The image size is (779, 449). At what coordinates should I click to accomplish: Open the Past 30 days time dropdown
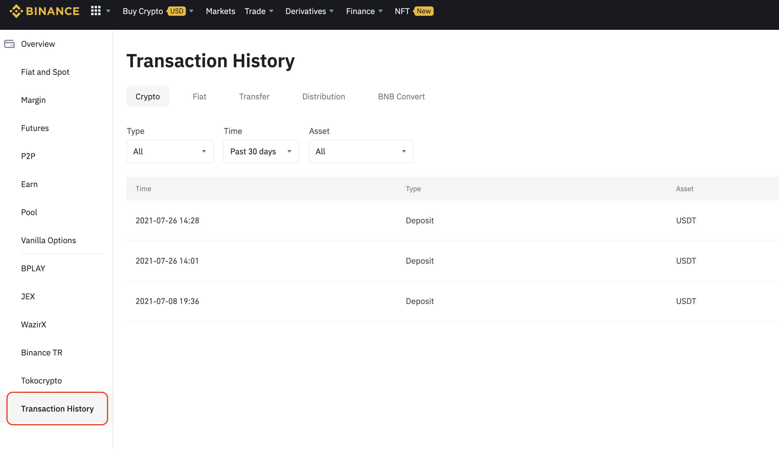pyautogui.click(x=261, y=151)
